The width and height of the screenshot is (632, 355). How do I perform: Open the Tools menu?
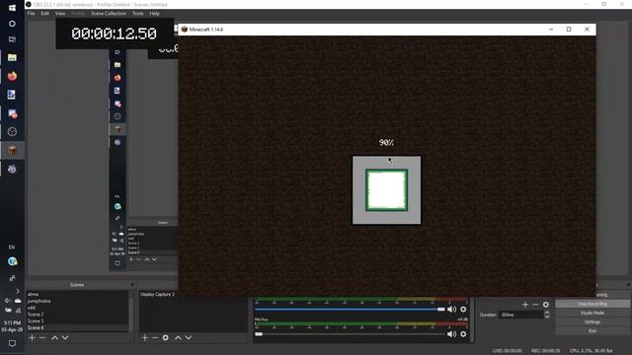pyautogui.click(x=138, y=13)
